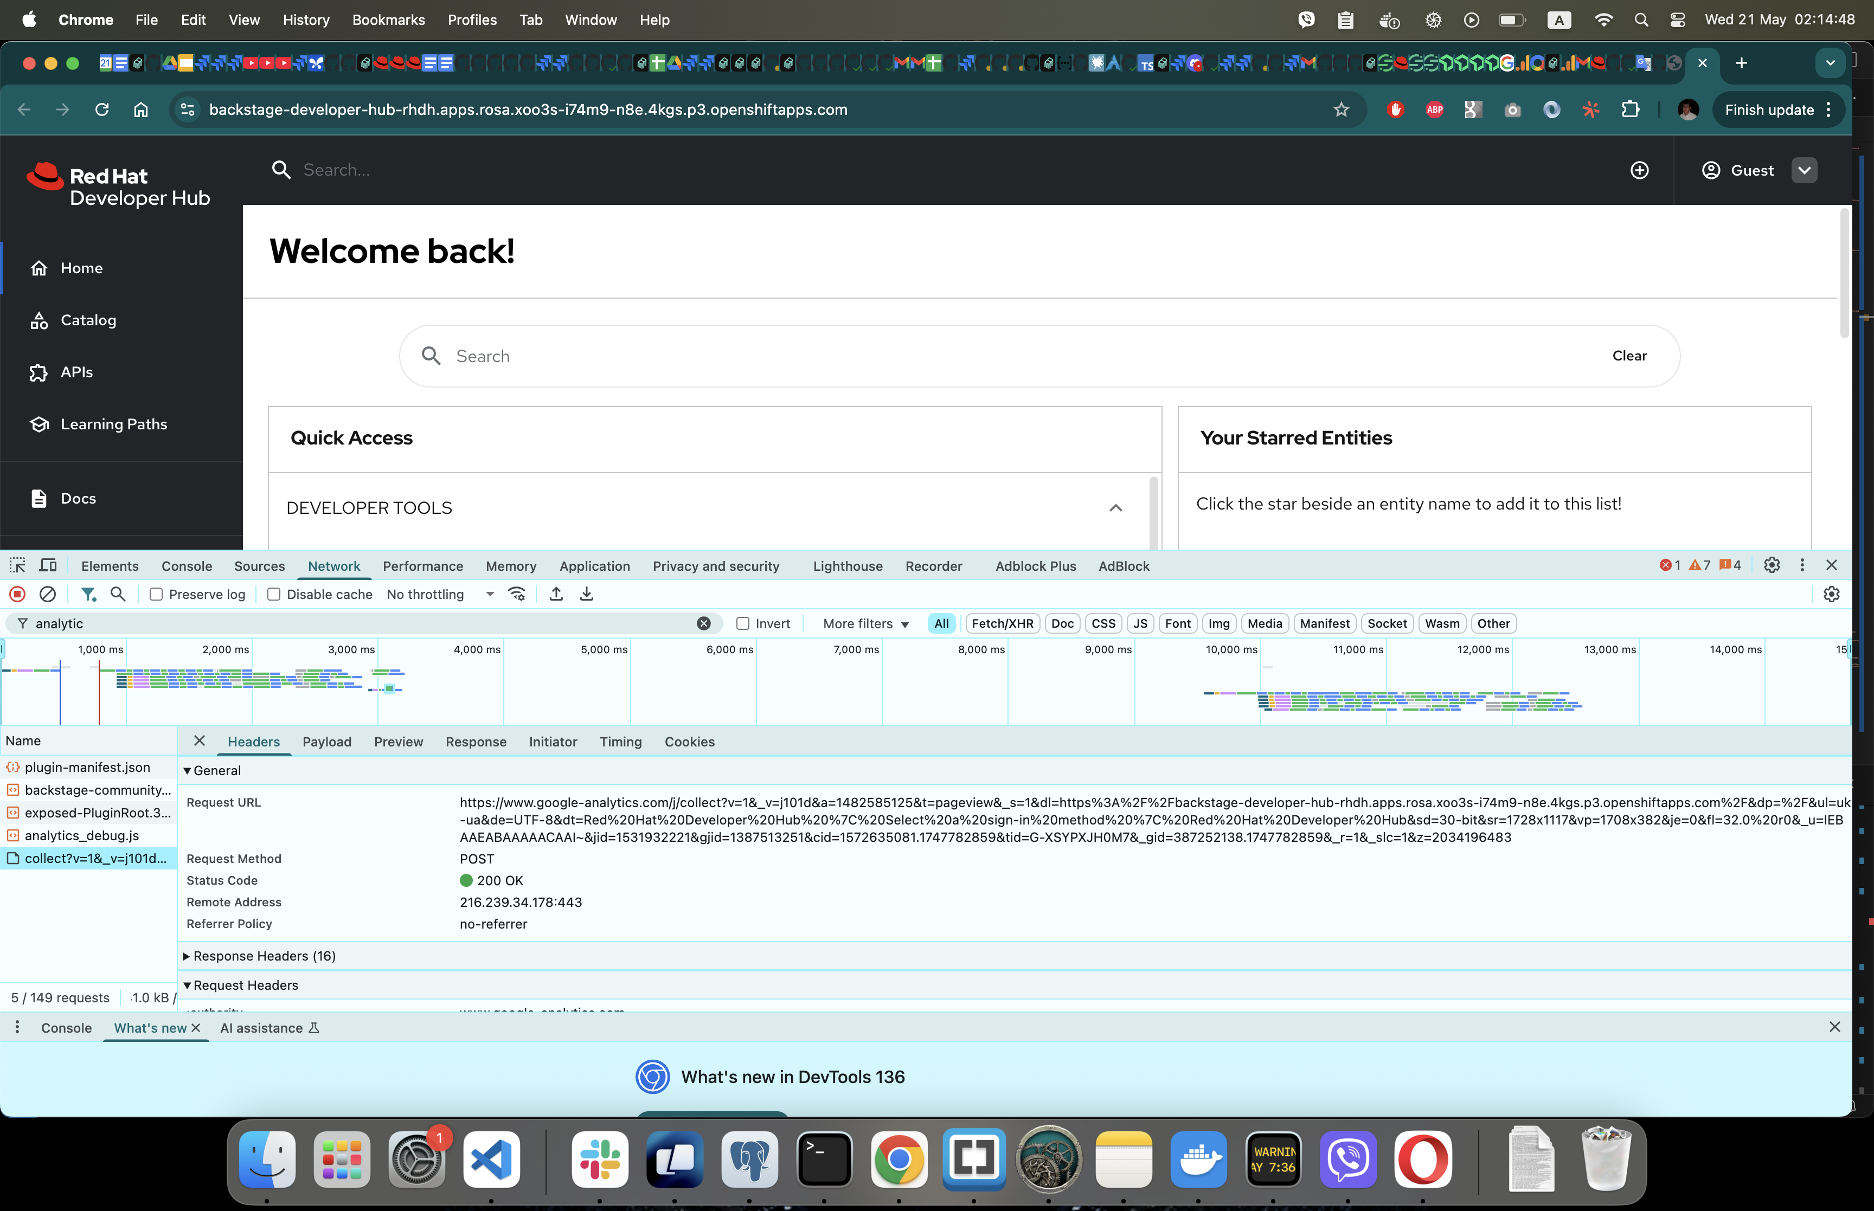1874x1211 pixels.
Task: Click the inspect element selector icon
Action: pyautogui.click(x=17, y=565)
